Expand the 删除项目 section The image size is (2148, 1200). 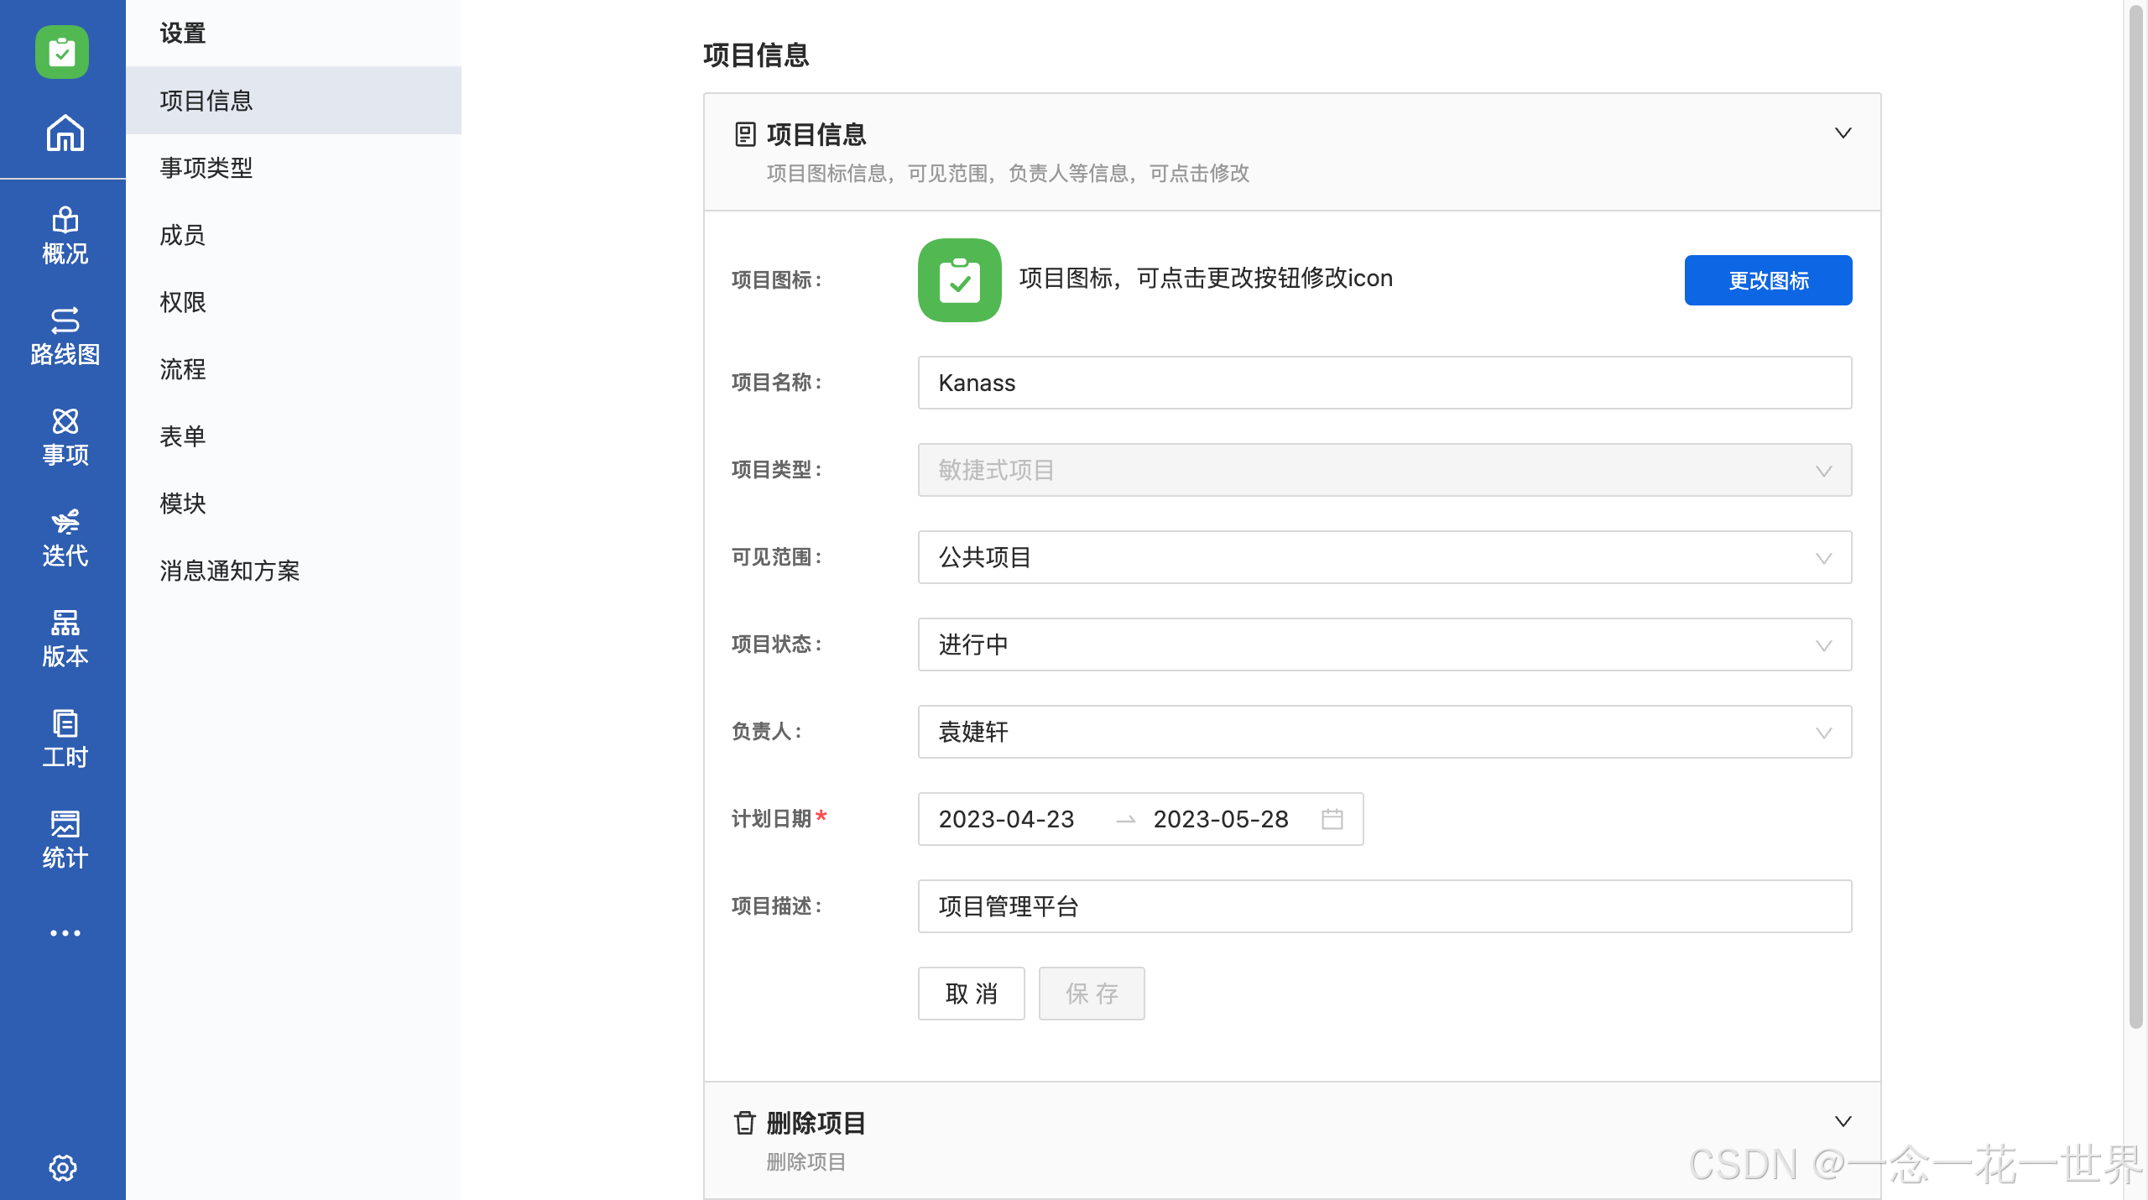click(x=1843, y=1121)
